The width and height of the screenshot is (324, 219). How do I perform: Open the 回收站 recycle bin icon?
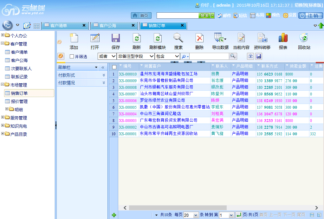pyautogui.click(x=304, y=38)
